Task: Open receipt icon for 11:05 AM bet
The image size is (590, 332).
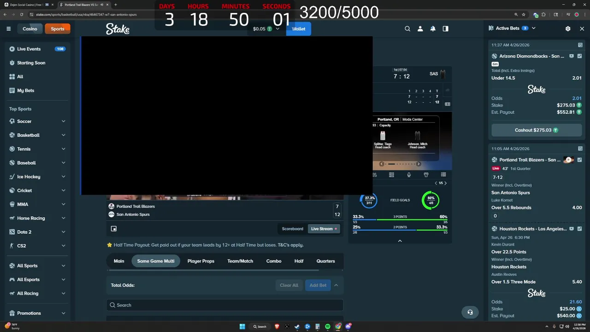Action: pos(580,148)
